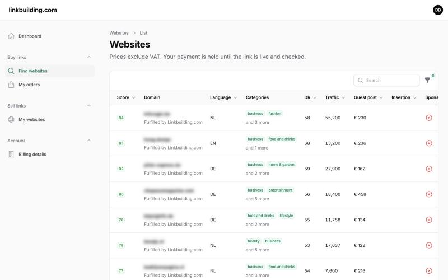Click "and 5 more" in the € 458 row

(x=257, y=199)
